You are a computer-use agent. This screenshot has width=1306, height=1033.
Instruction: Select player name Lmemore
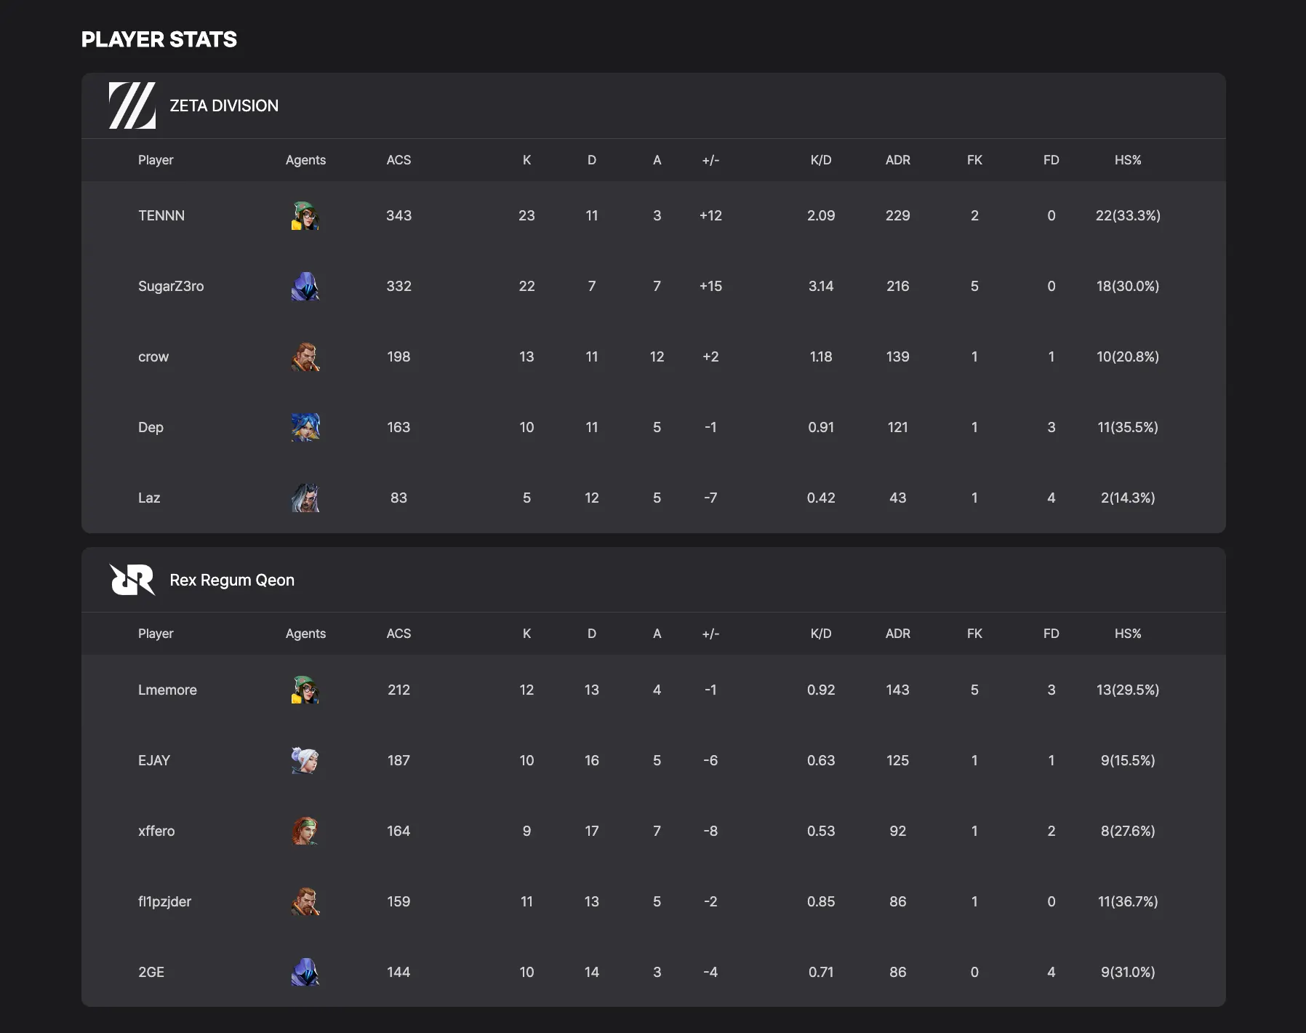(167, 690)
